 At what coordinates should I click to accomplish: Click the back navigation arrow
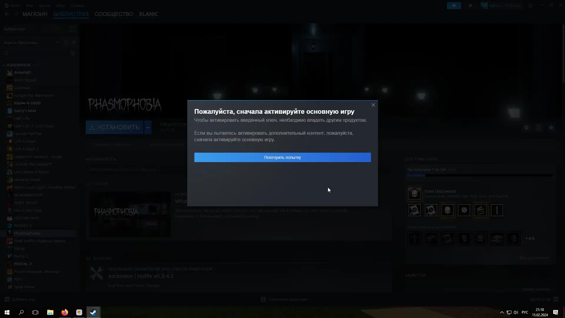point(7,14)
